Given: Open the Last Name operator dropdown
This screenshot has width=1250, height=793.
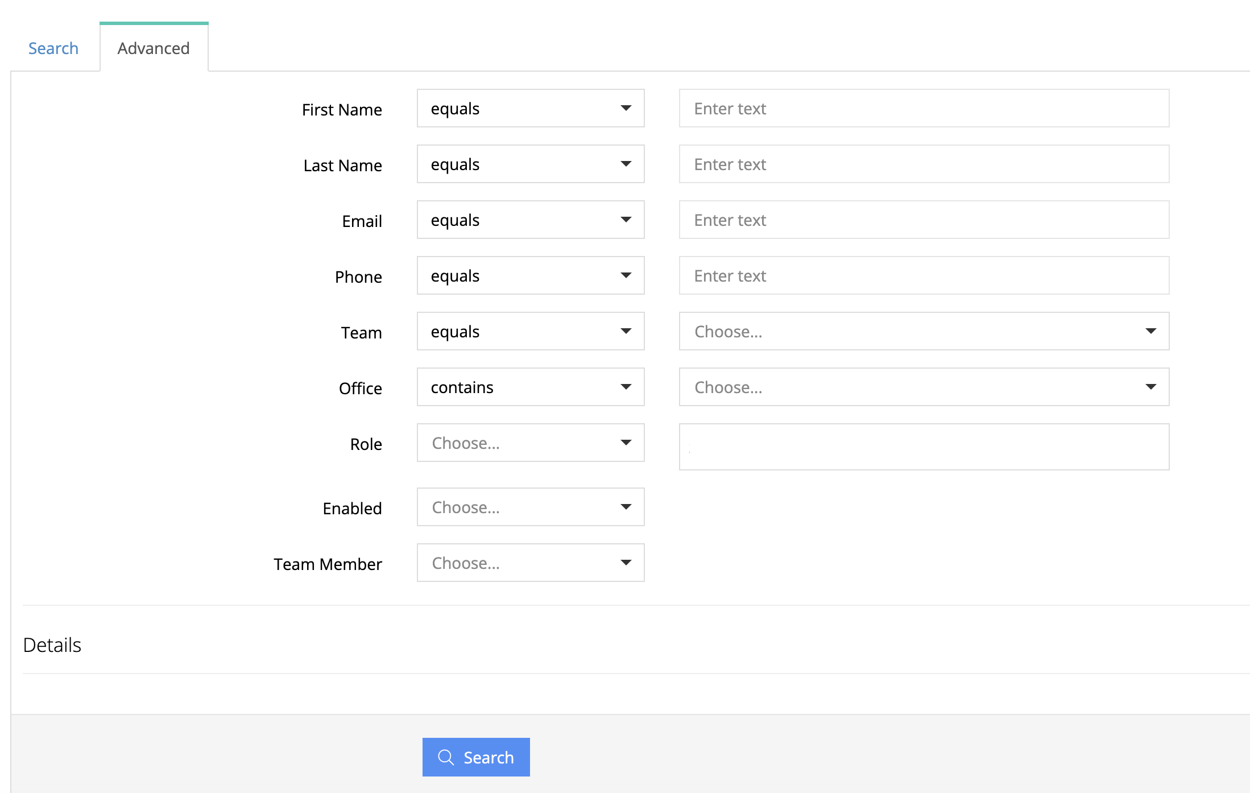Looking at the screenshot, I should click(x=530, y=164).
